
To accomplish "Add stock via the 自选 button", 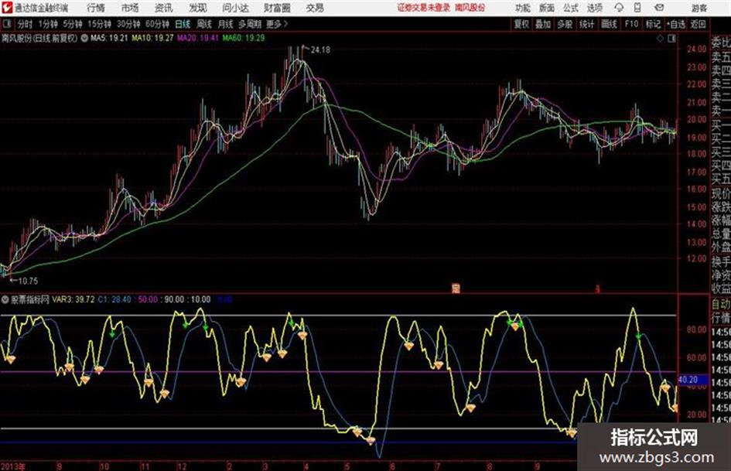I will [x=676, y=24].
